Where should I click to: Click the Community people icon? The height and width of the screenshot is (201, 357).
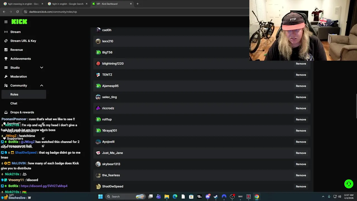[6, 85]
